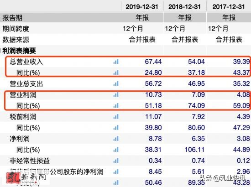The image size is (251, 187).
Task: Click growth value 80.60
Action: pyautogui.click(x=196, y=128)
